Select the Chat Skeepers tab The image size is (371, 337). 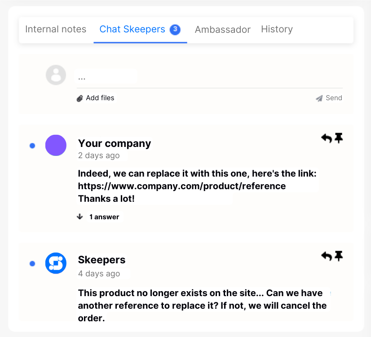point(132,29)
